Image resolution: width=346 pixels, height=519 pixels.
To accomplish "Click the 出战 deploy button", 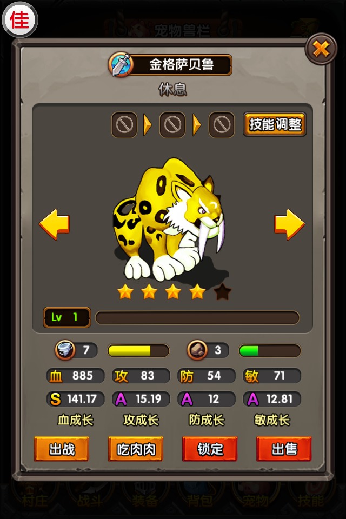I will click(x=62, y=449).
